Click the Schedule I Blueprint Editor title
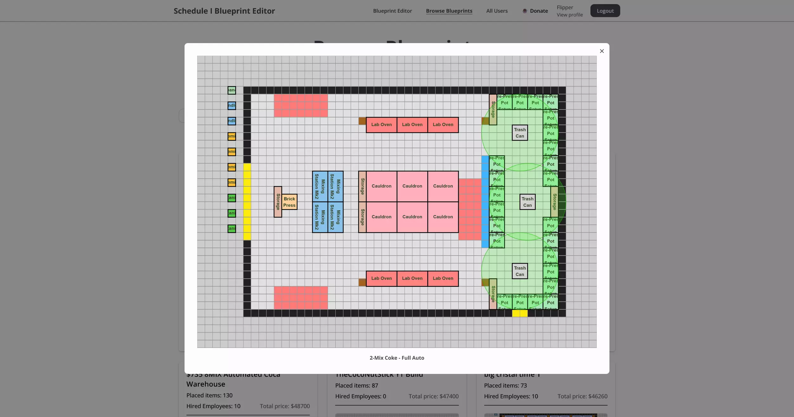The height and width of the screenshot is (417, 794). tap(224, 11)
